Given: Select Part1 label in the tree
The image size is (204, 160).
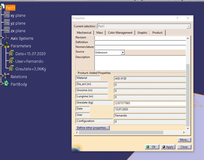Looking at the screenshot, I should (10, 8).
